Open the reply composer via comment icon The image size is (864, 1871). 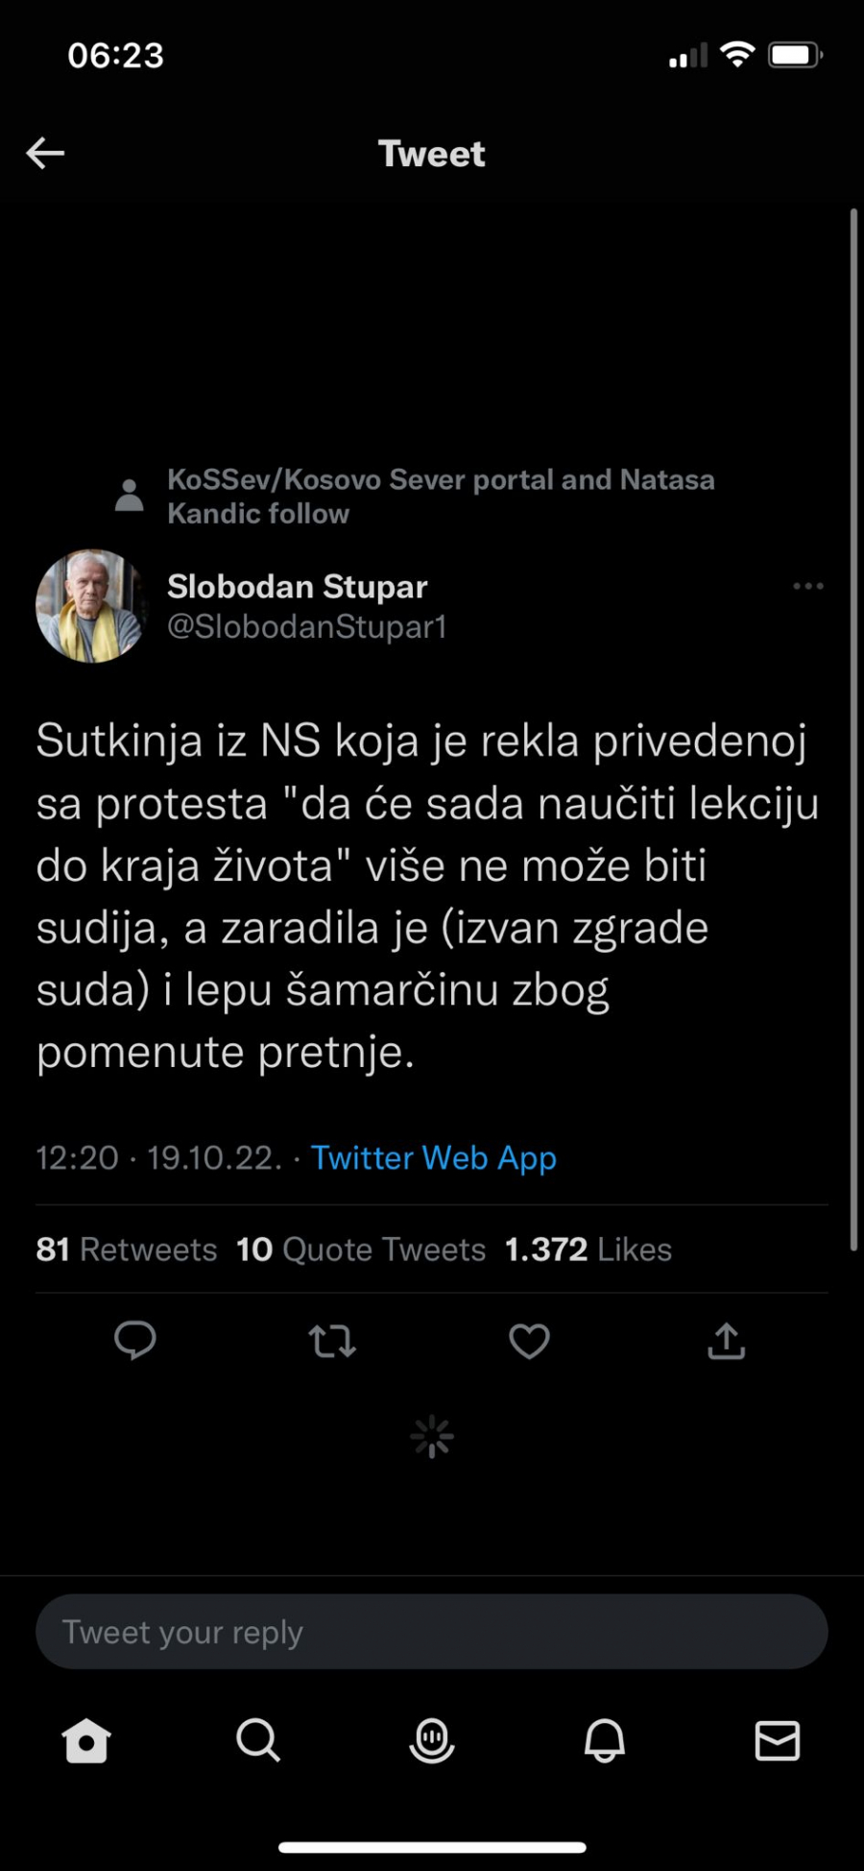pyautogui.click(x=134, y=1342)
